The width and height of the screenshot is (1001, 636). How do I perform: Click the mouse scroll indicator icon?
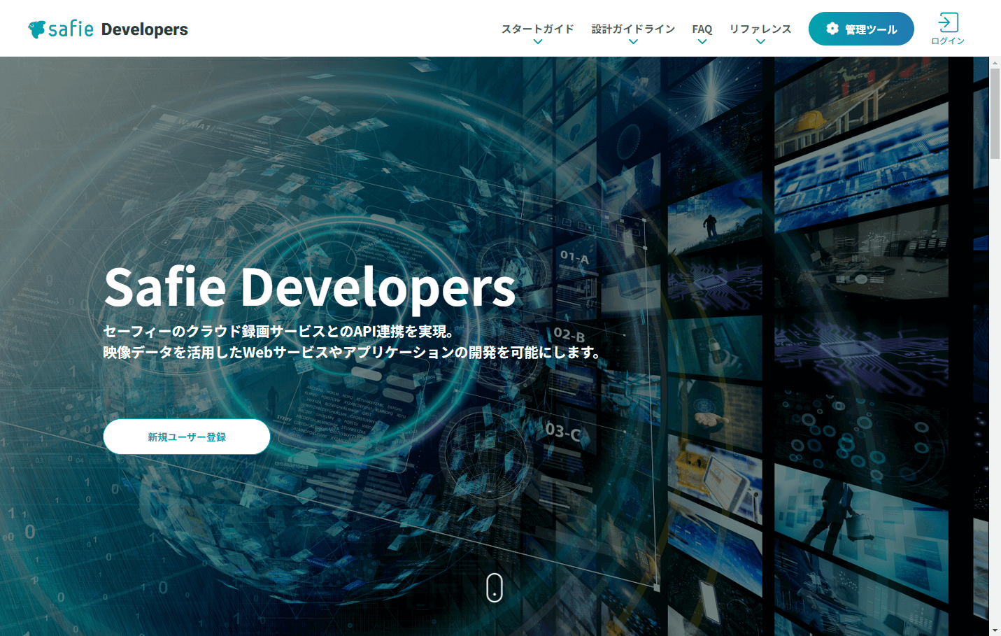pos(495,588)
